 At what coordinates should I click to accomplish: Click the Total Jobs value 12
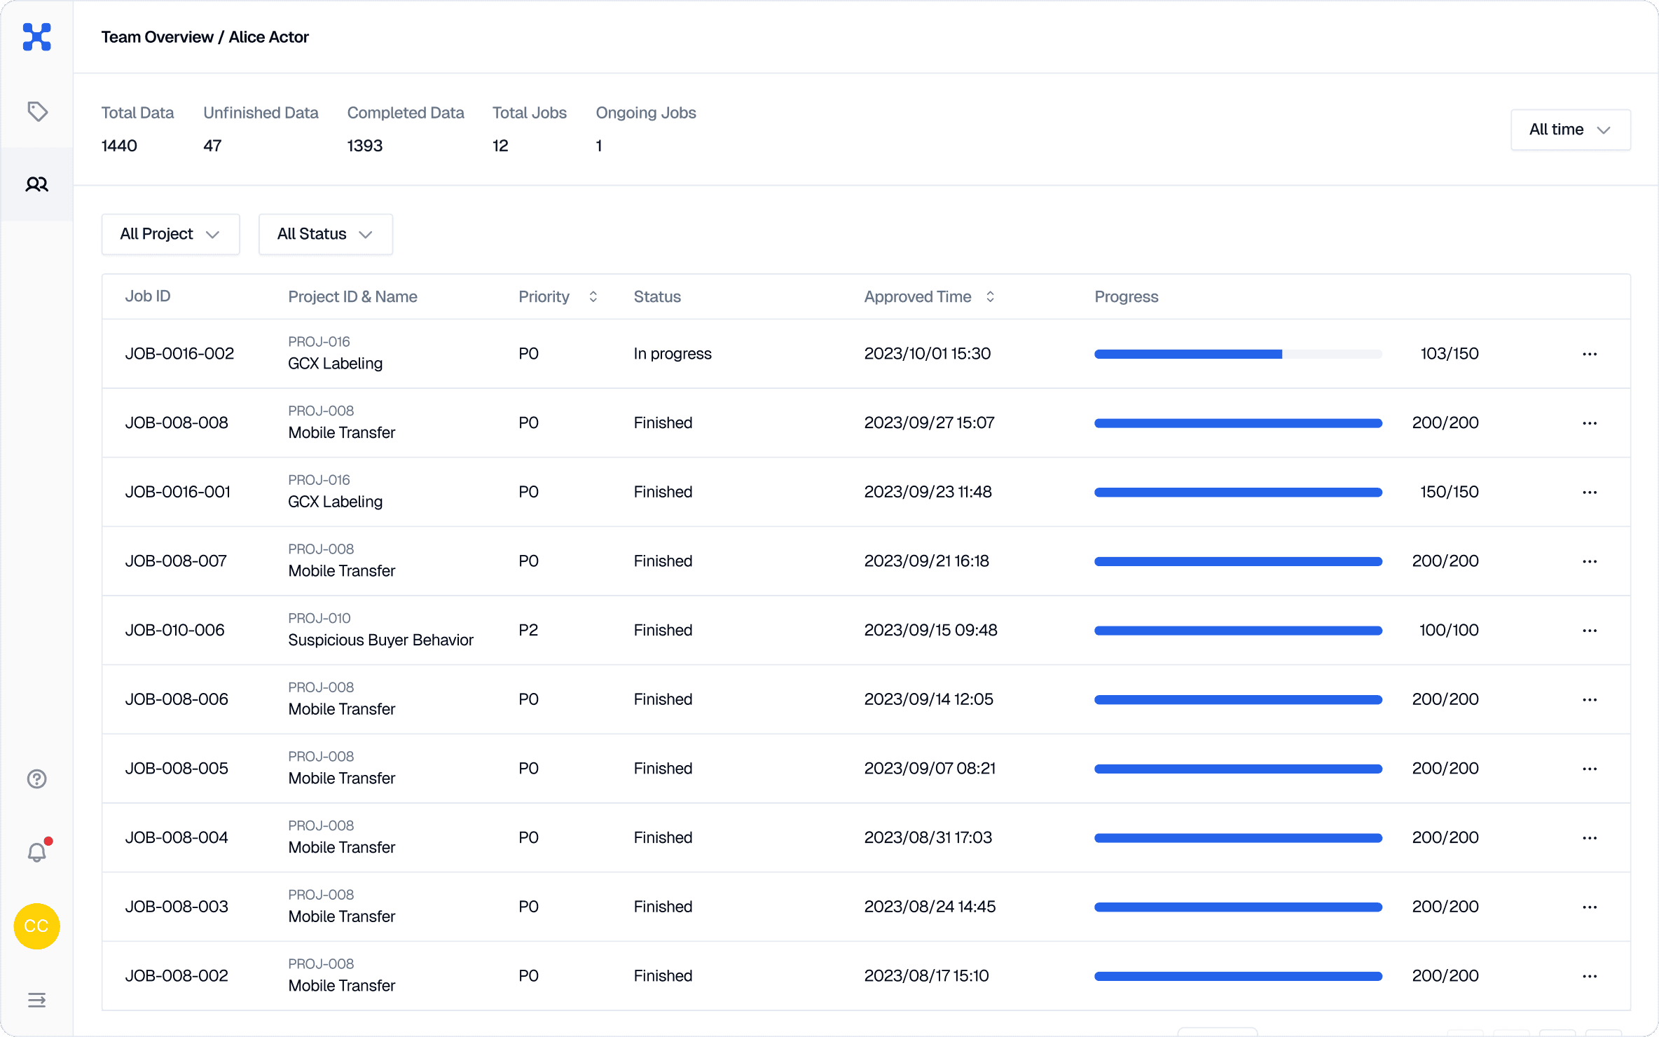coord(500,146)
